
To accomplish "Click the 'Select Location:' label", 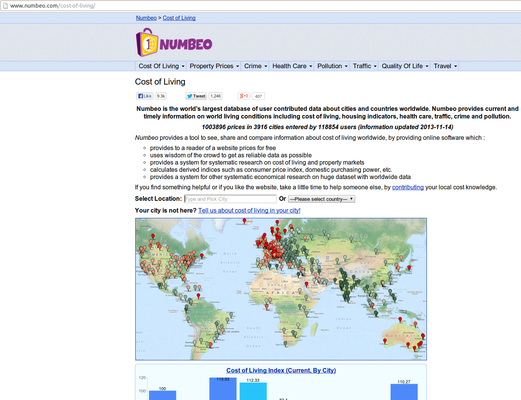I will coord(158,198).
